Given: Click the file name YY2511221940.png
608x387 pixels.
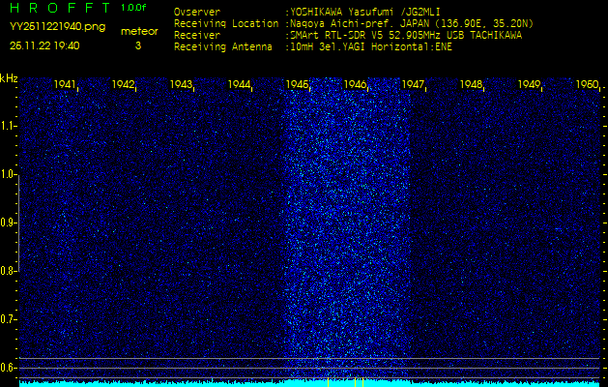Looking at the screenshot, I should pyautogui.click(x=57, y=27).
